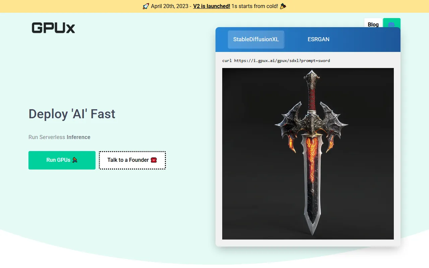
Task: Click the generated sword image
Action: click(x=308, y=153)
